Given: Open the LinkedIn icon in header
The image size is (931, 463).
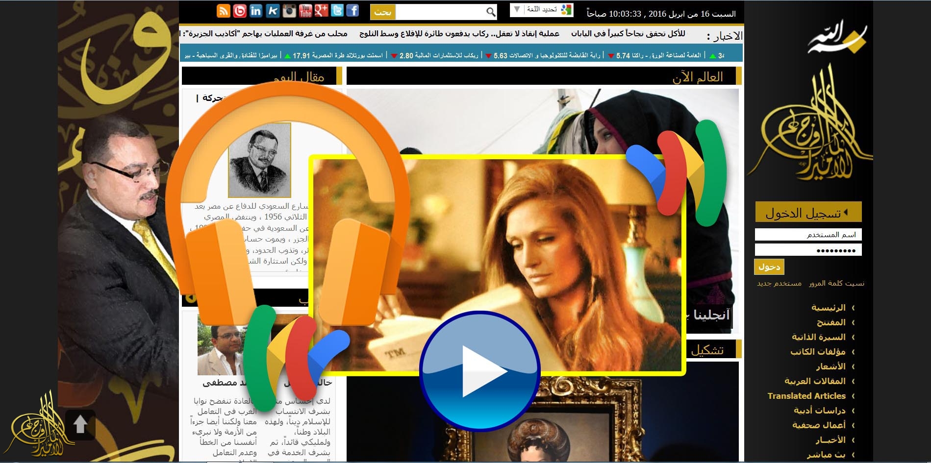Looking at the screenshot, I should point(256,11).
